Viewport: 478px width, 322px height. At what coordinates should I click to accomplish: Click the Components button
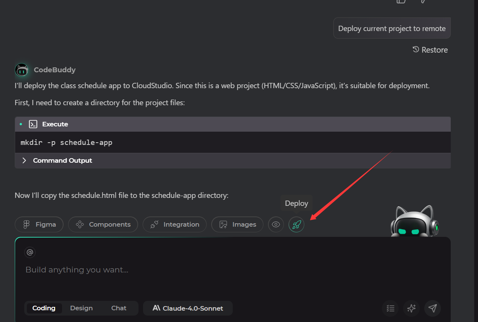[103, 224]
